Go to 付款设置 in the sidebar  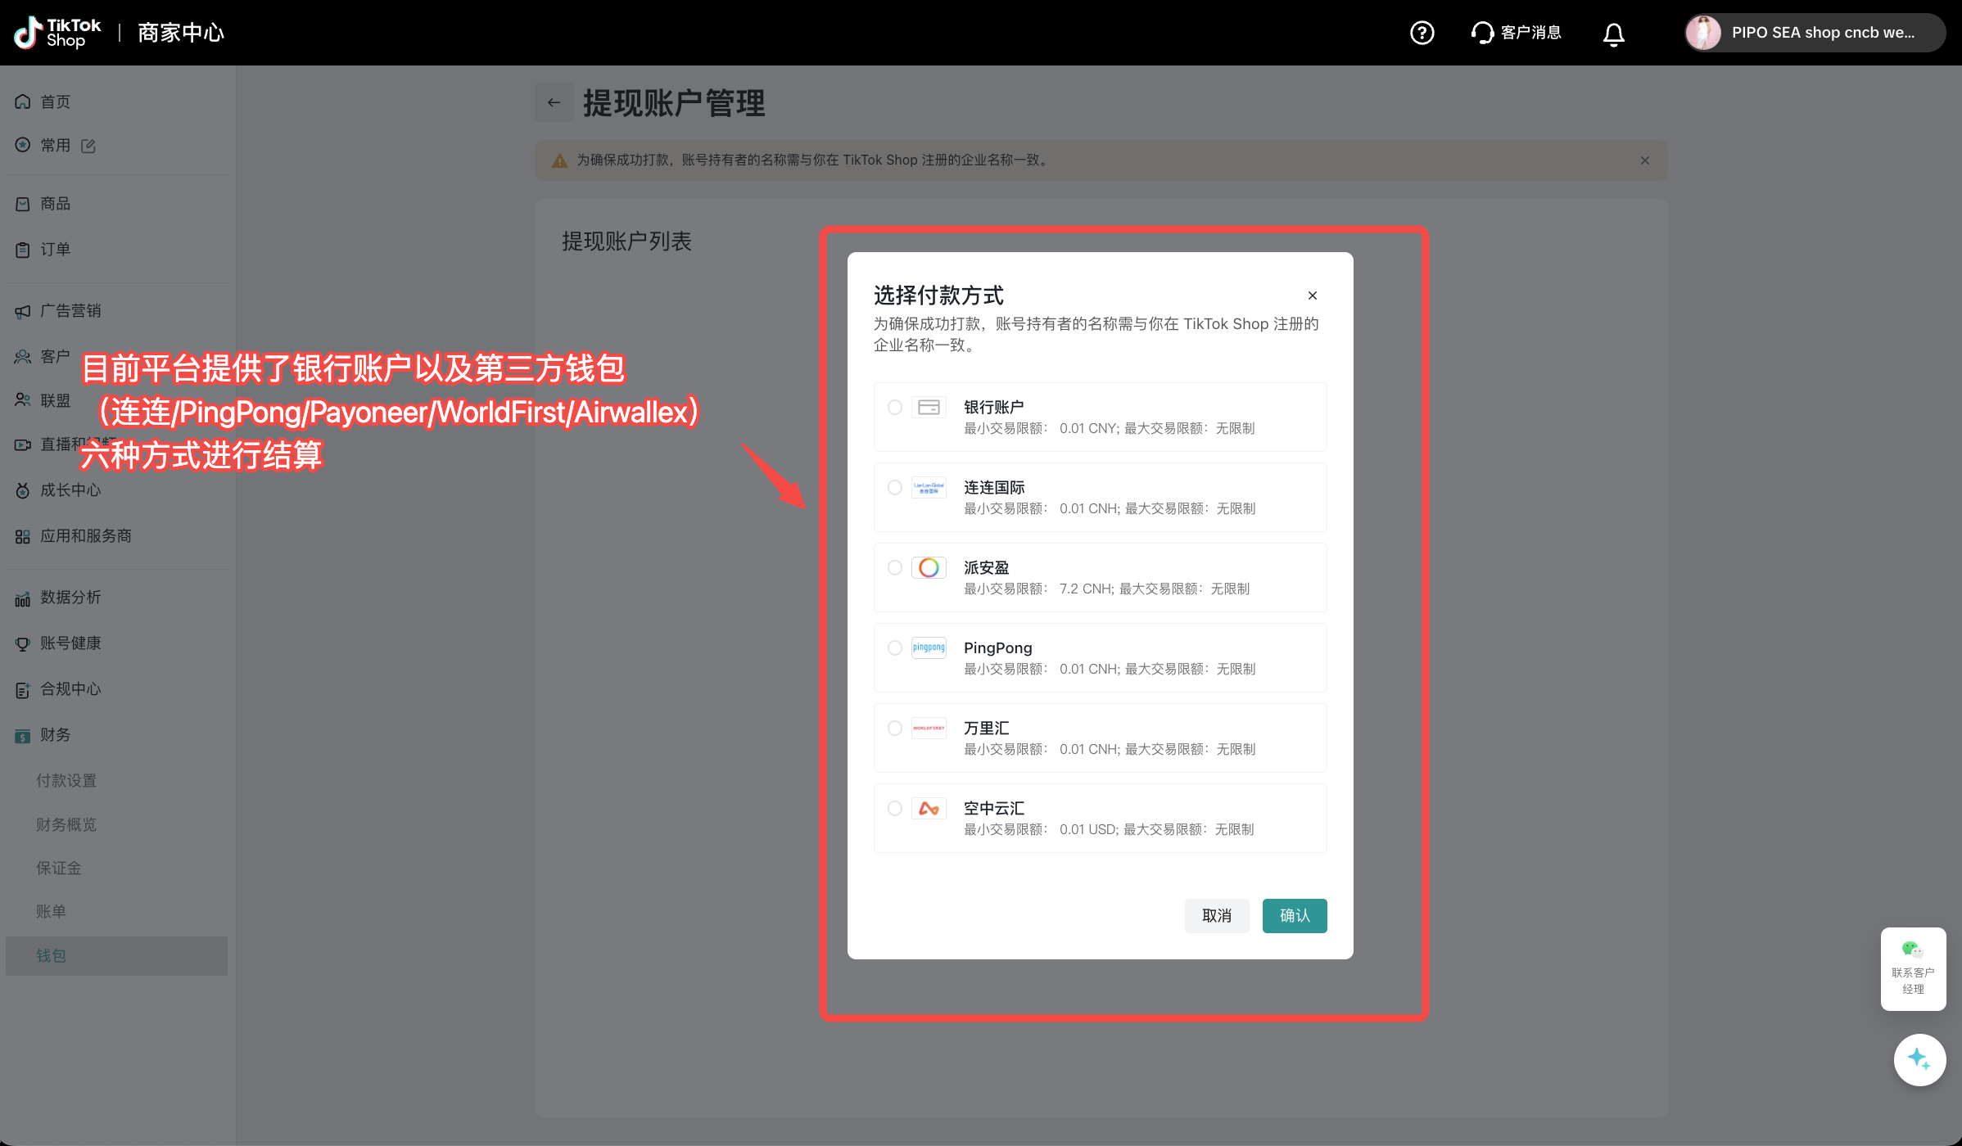(x=66, y=781)
